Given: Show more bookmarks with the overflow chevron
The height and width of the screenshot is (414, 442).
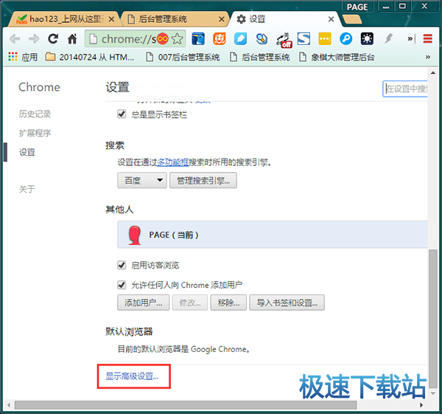Looking at the screenshot, I should click(428, 57).
